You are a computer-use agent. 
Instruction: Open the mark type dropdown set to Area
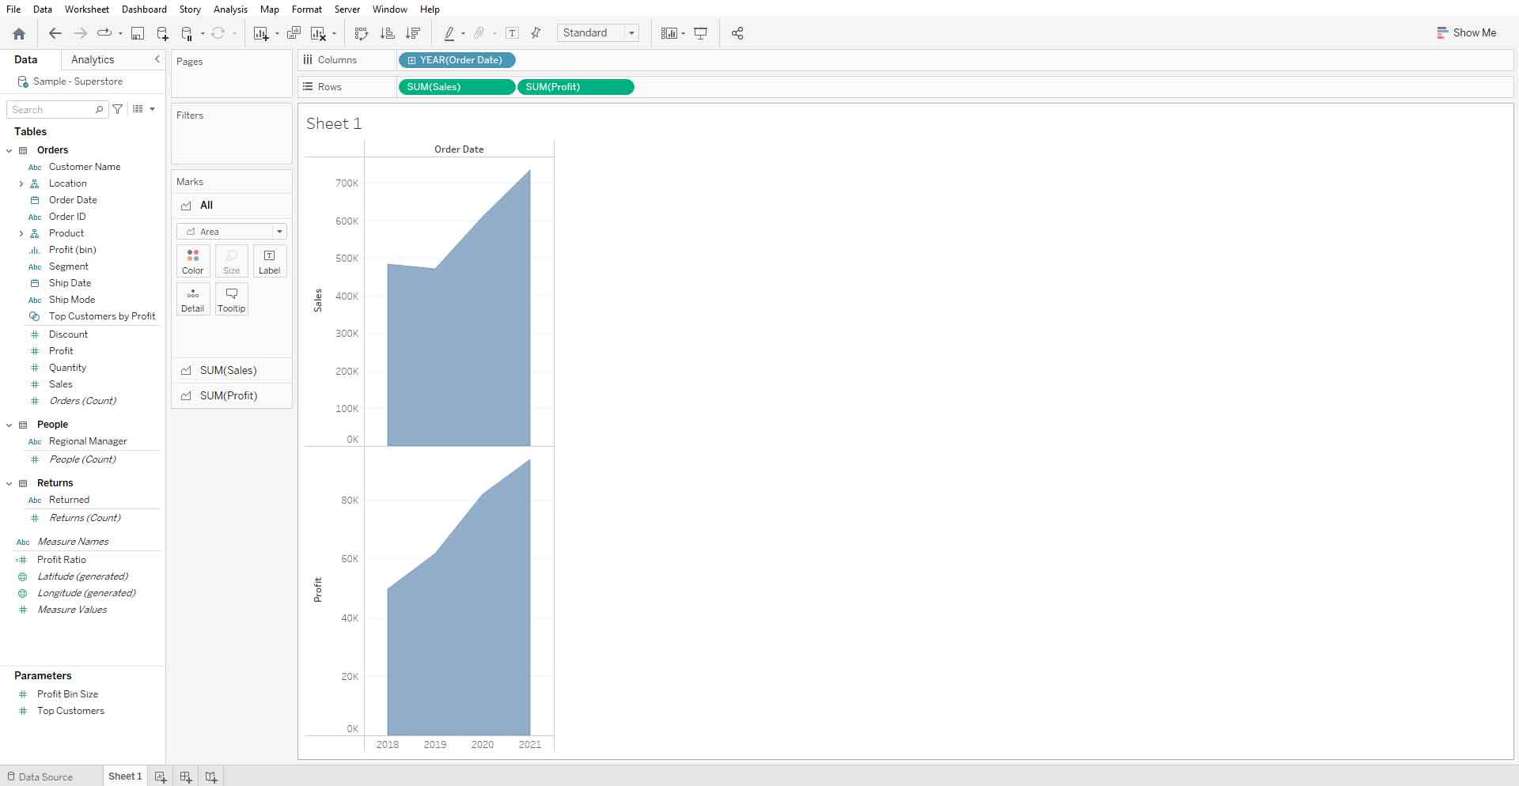tap(281, 231)
